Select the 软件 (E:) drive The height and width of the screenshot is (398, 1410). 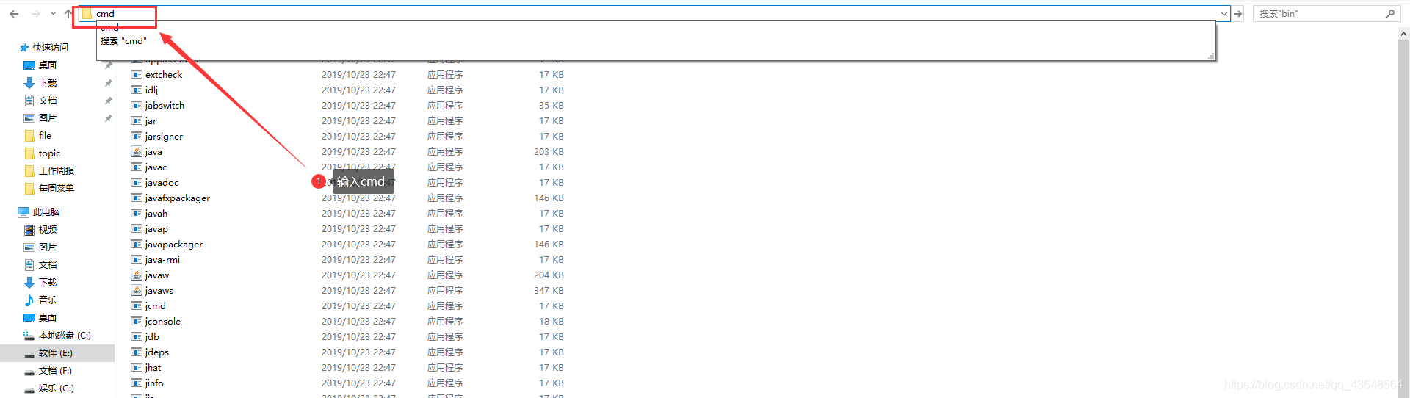(56, 353)
